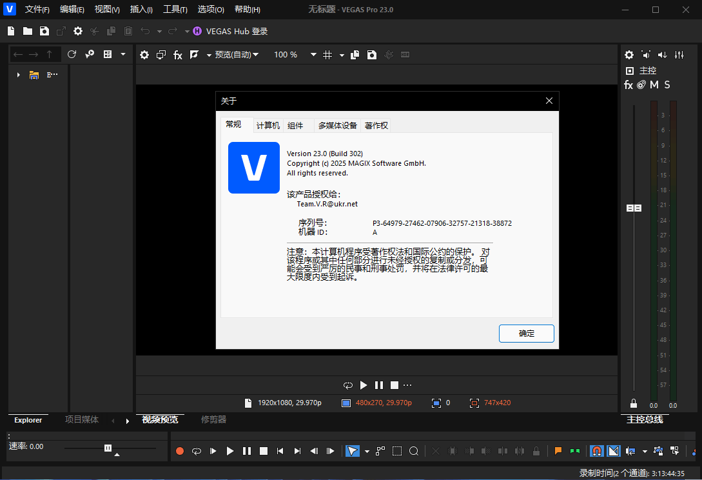Mute the master bus with M
This screenshot has height=480, width=702.
pos(654,85)
